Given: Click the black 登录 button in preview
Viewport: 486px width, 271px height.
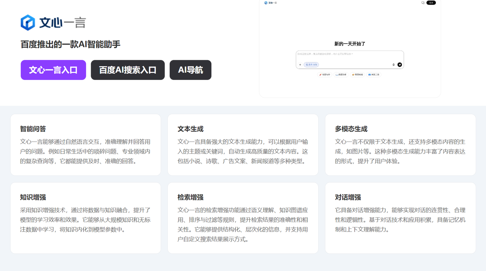Looking at the screenshot, I should [431, 3].
